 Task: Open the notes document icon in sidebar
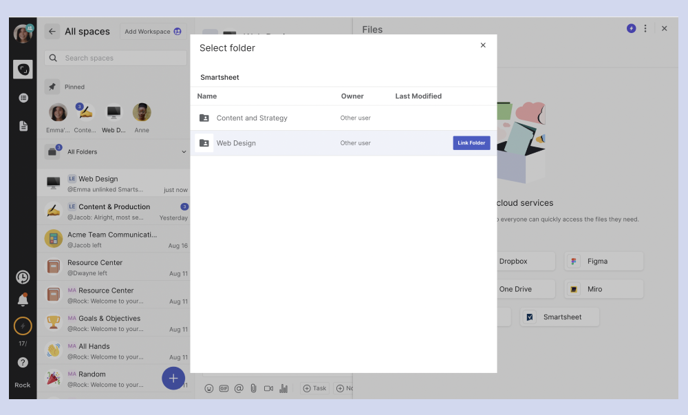[x=23, y=126]
